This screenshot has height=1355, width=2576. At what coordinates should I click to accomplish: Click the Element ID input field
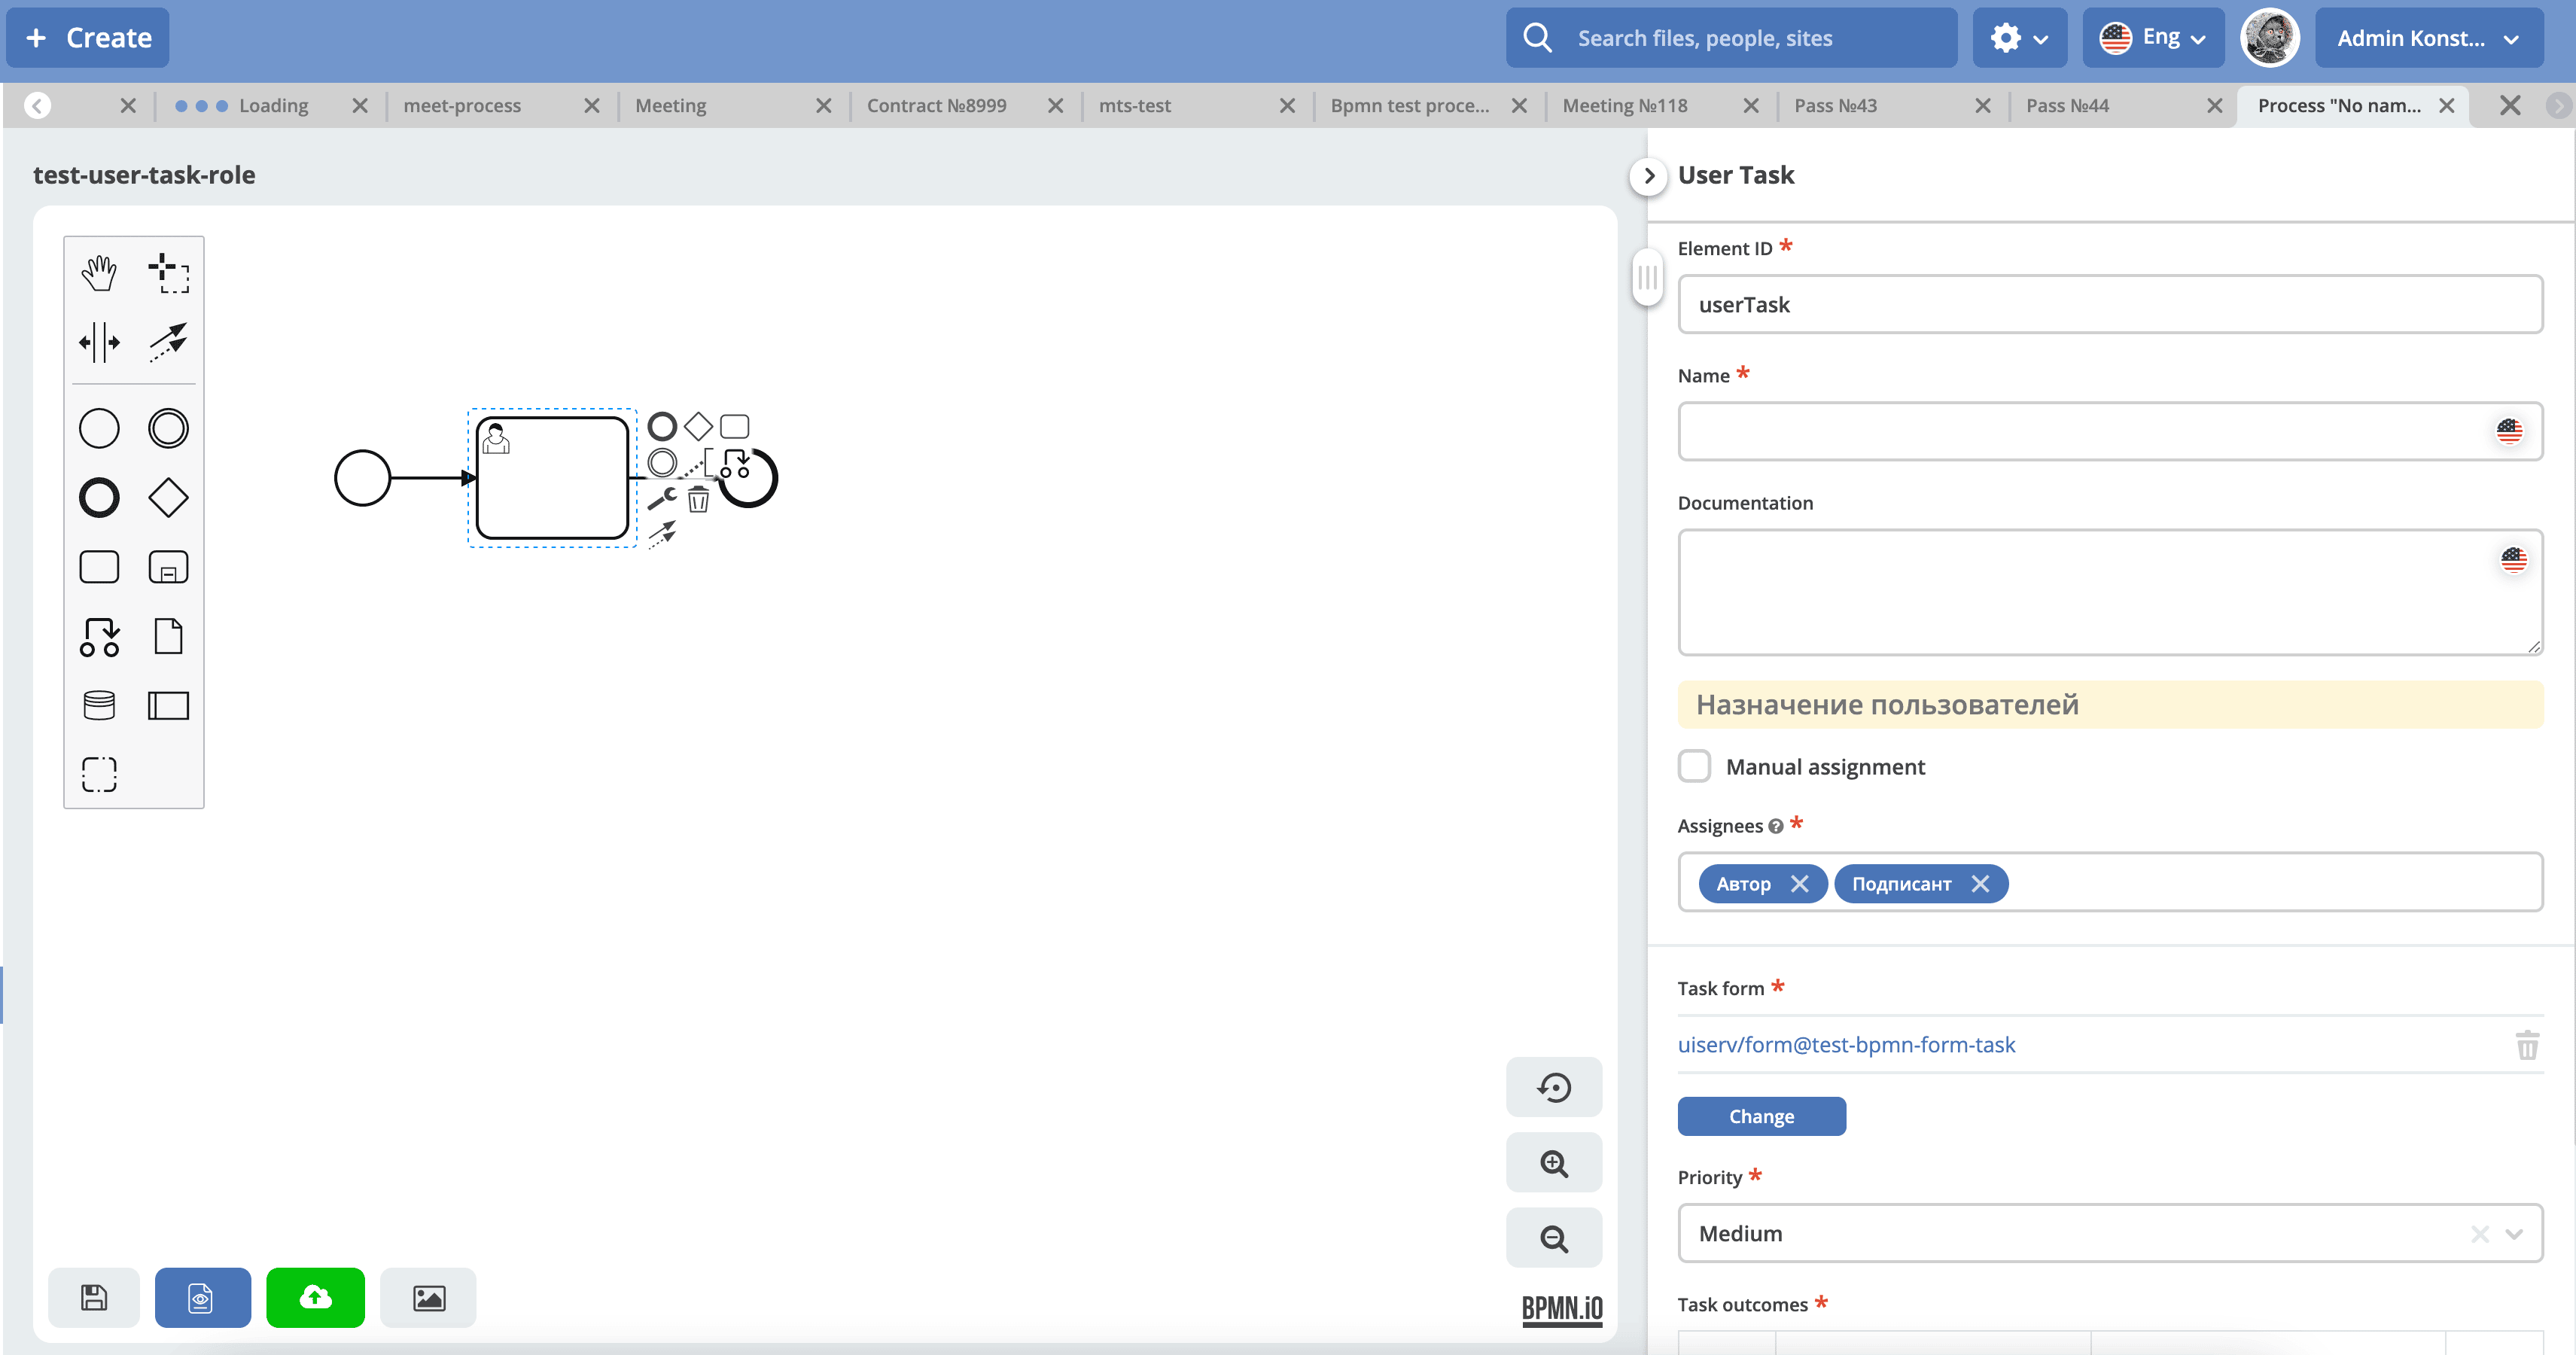click(x=2110, y=305)
